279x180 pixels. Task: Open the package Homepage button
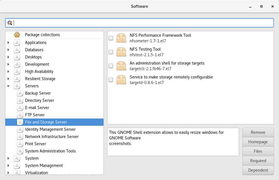tap(258, 142)
